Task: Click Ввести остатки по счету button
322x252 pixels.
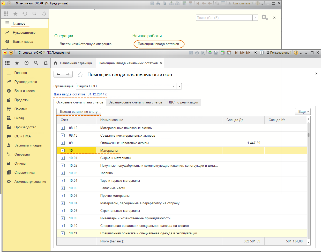Action: click(x=79, y=112)
